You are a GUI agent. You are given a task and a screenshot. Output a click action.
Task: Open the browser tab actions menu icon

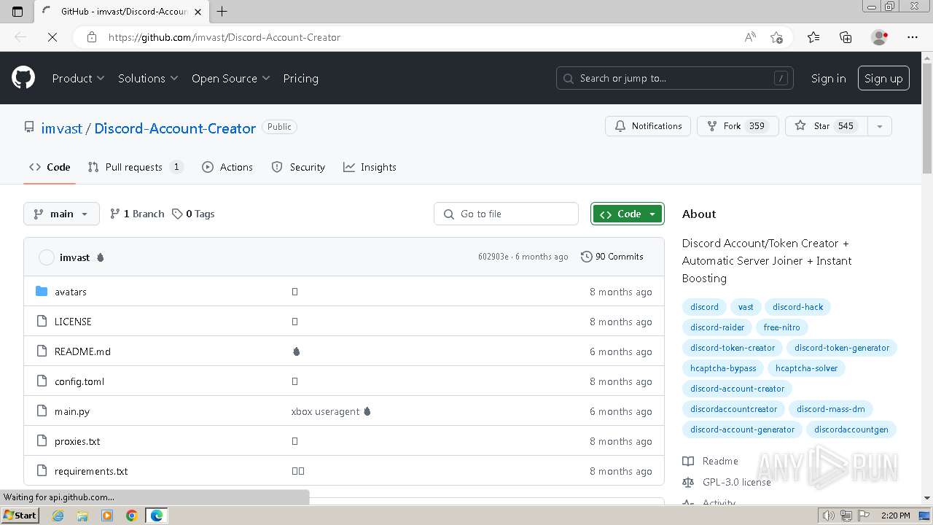click(x=17, y=11)
